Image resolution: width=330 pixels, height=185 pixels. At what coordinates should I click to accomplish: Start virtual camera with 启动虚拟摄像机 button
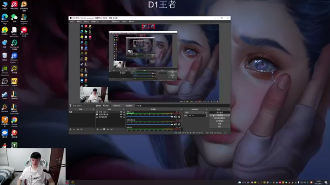pos(219,118)
